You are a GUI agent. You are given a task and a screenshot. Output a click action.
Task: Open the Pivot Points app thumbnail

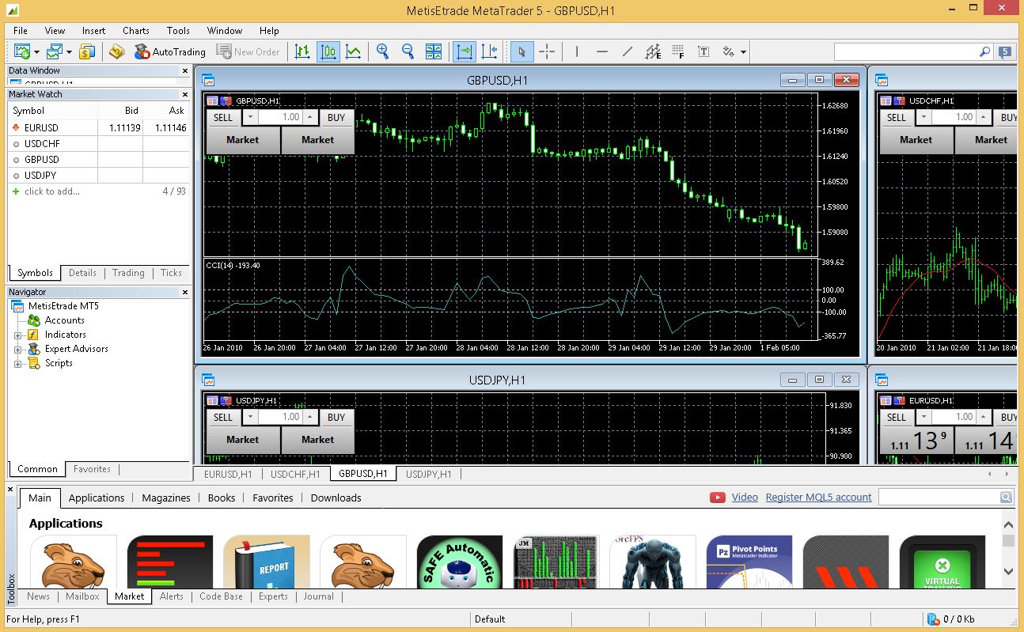[x=749, y=562]
